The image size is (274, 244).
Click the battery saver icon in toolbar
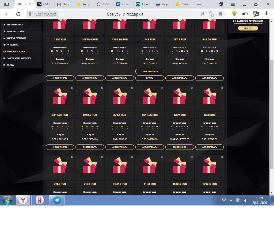click(x=245, y=14)
